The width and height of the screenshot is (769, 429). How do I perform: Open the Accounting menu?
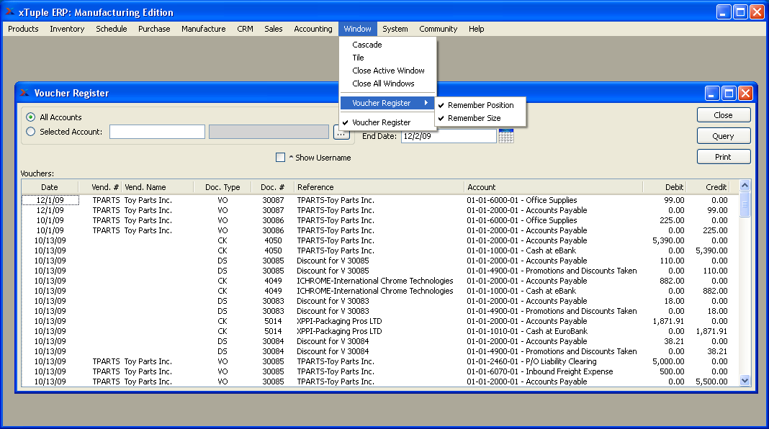pyautogui.click(x=312, y=29)
